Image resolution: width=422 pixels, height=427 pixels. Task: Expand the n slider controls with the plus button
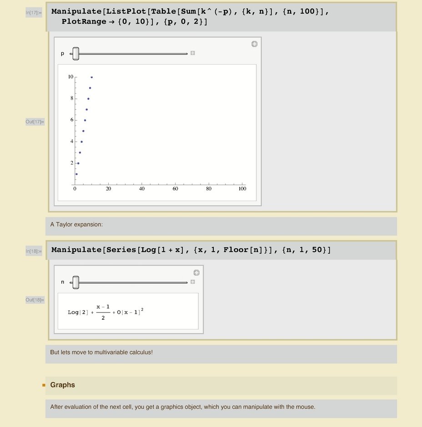pos(193,282)
